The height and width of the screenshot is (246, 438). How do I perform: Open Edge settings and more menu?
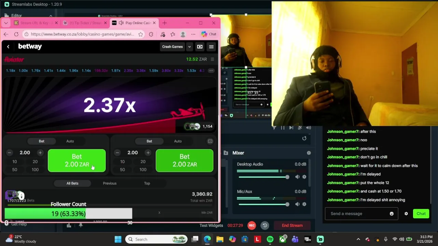pos(193,34)
